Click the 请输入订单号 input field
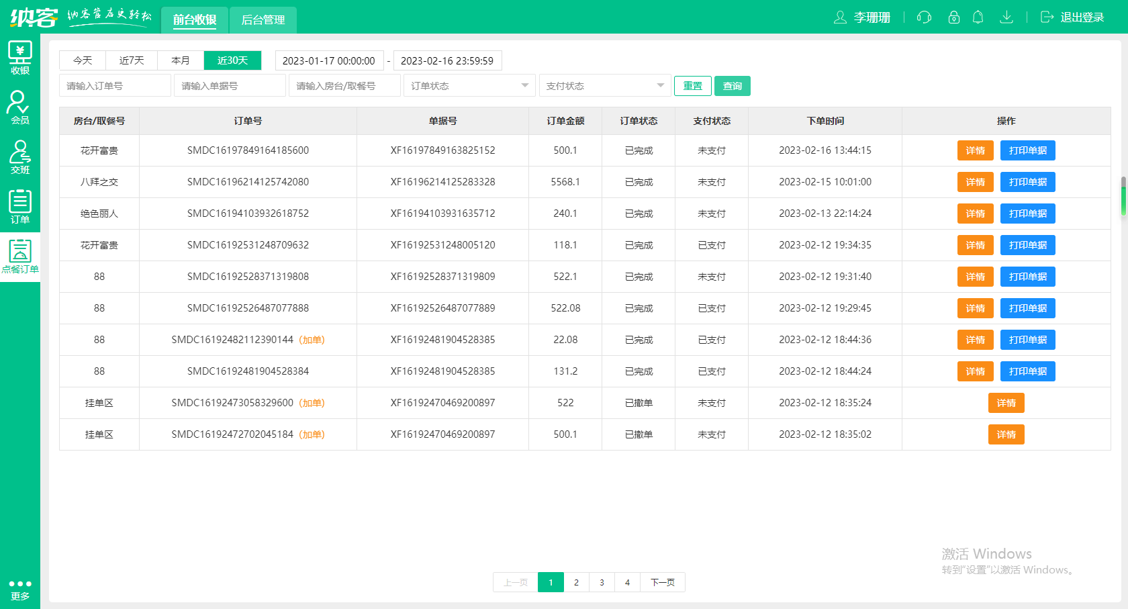The image size is (1128, 609). (115, 86)
